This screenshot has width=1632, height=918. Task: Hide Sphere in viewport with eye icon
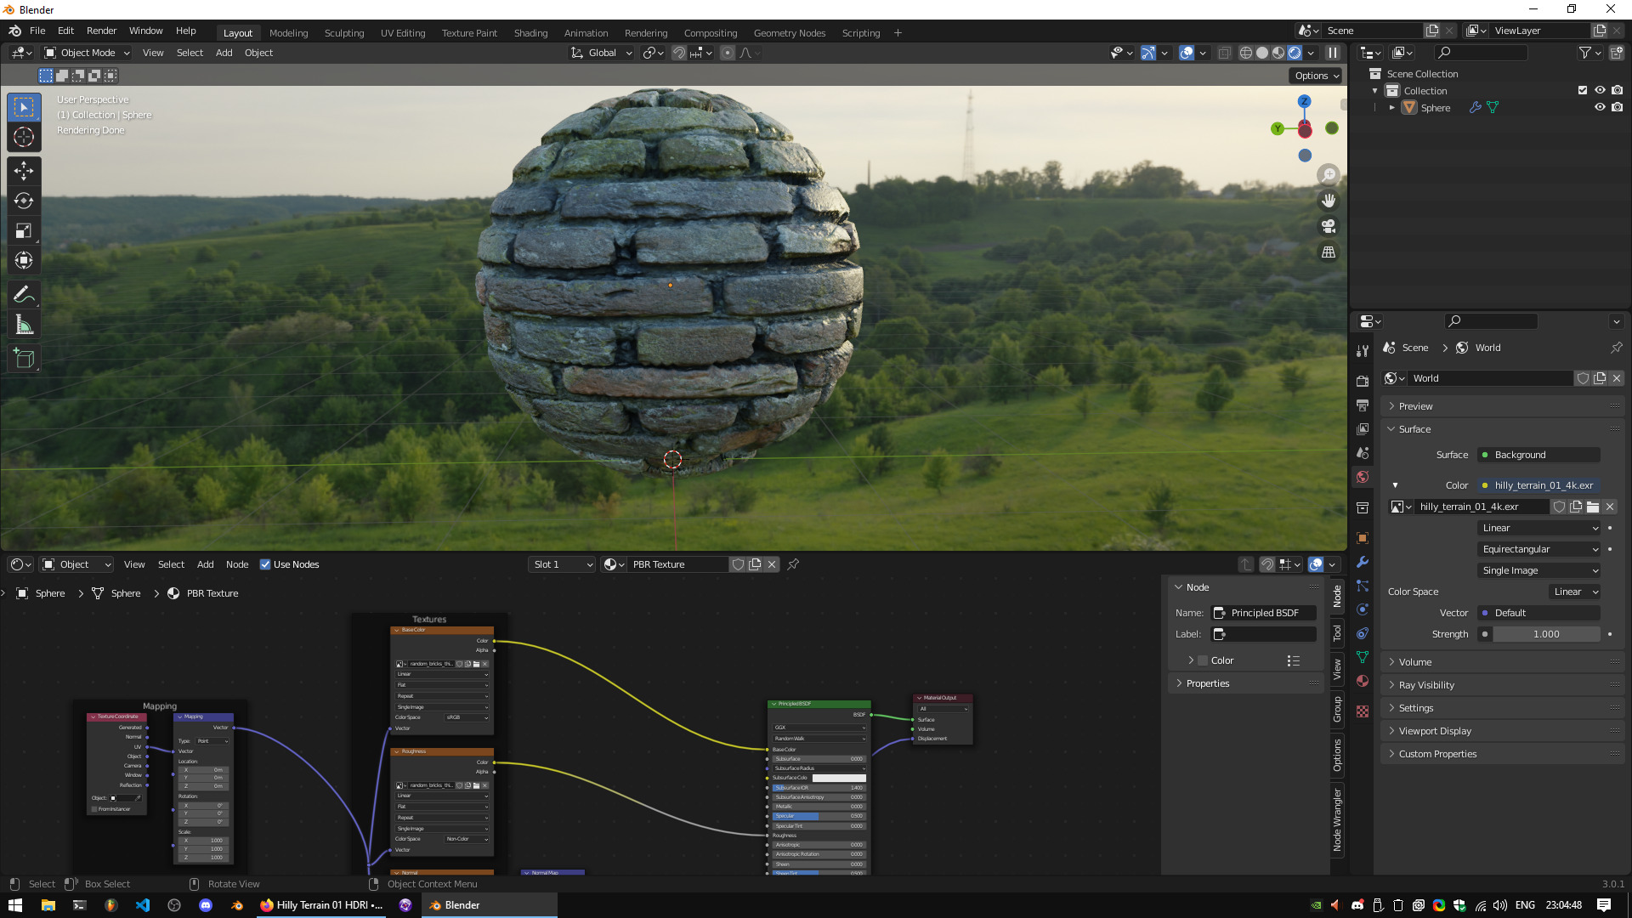(x=1600, y=108)
